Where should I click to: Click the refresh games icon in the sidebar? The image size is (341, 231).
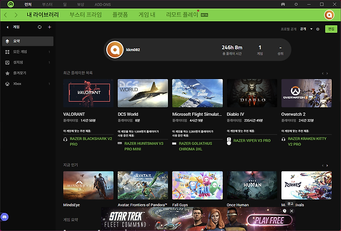point(40,27)
